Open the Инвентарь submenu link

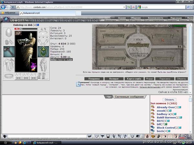click(x=110, y=20)
